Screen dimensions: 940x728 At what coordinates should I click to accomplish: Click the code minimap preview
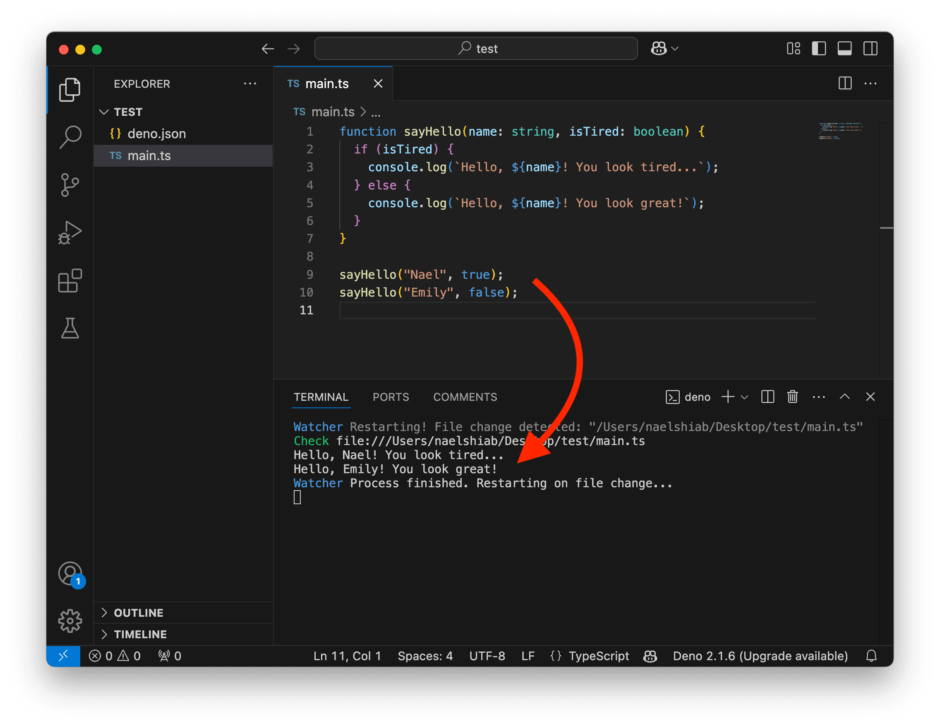(x=840, y=131)
